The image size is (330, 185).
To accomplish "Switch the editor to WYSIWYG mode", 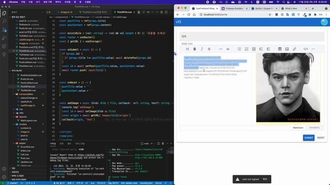I will (315, 128).
